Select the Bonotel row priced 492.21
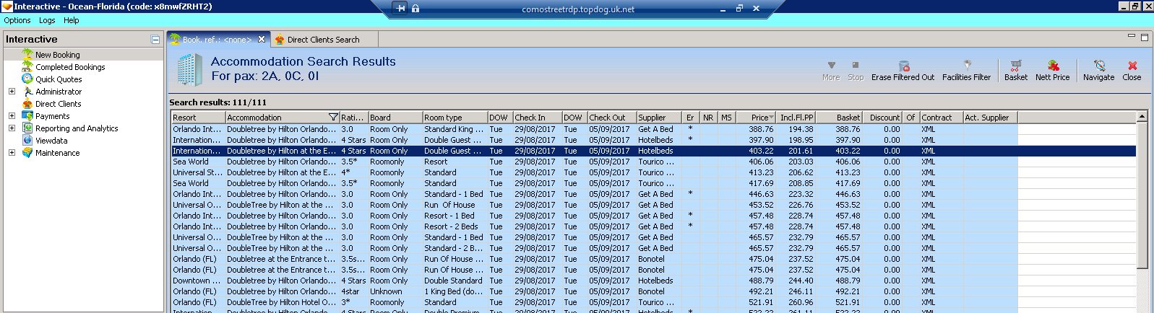The height and width of the screenshot is (313, 1154). (x=653, y=291)
